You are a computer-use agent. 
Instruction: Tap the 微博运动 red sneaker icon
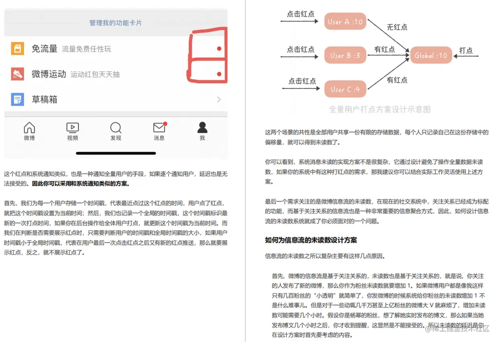tap(17, 74)
